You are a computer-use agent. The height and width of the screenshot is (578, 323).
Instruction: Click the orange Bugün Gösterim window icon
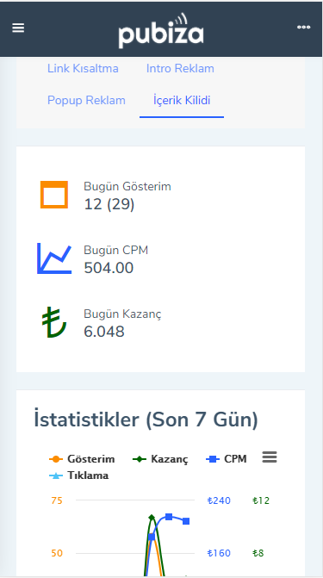click(x=54, y=195)
